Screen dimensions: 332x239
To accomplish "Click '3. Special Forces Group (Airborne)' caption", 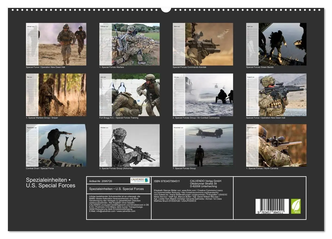I will point(116,168).
